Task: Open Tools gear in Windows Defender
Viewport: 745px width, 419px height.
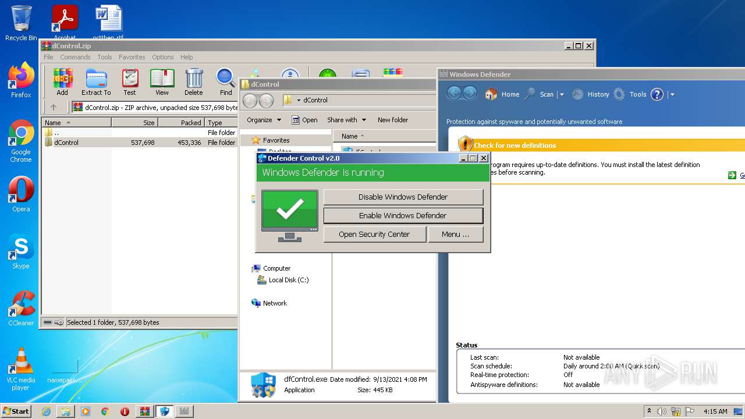Action: click(630, 94)
